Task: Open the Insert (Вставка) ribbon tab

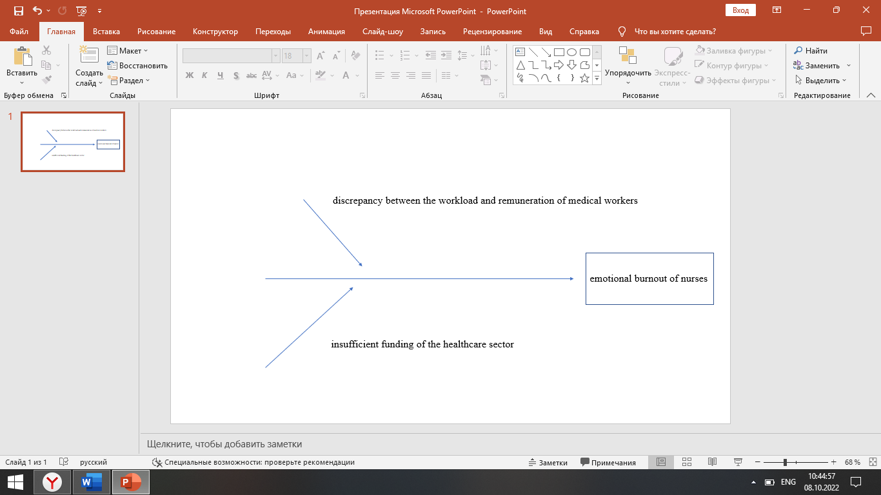Action: pos(106,32)
